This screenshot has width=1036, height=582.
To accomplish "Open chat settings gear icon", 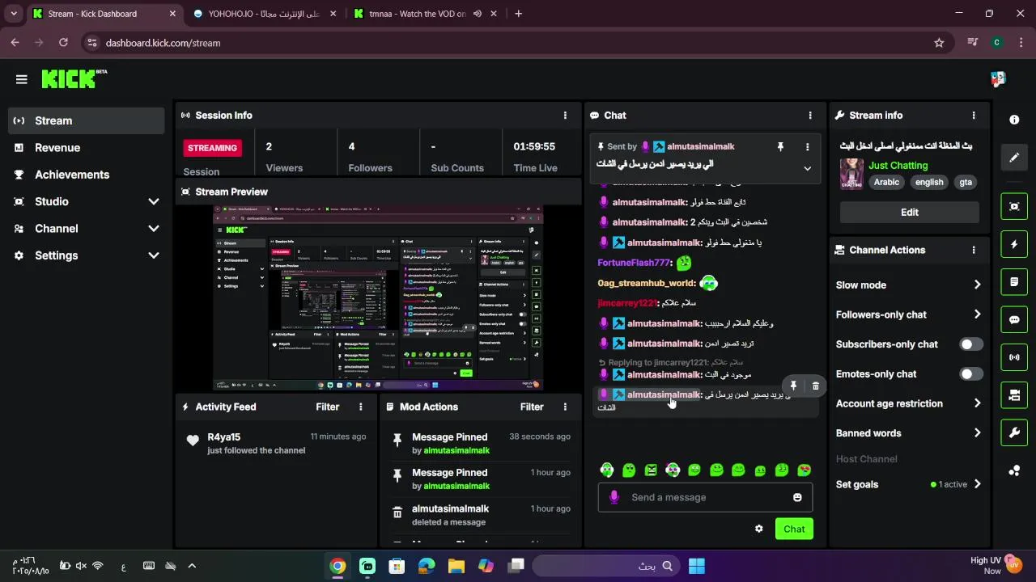I will [758, 529].
